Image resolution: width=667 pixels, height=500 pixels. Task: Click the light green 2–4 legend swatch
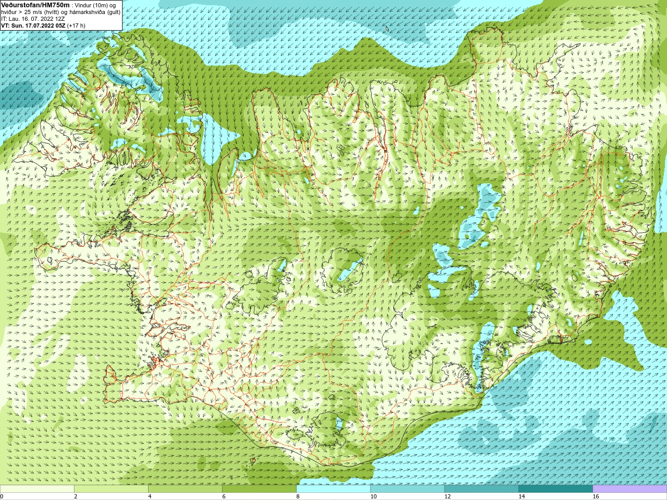tap(111, 489)
